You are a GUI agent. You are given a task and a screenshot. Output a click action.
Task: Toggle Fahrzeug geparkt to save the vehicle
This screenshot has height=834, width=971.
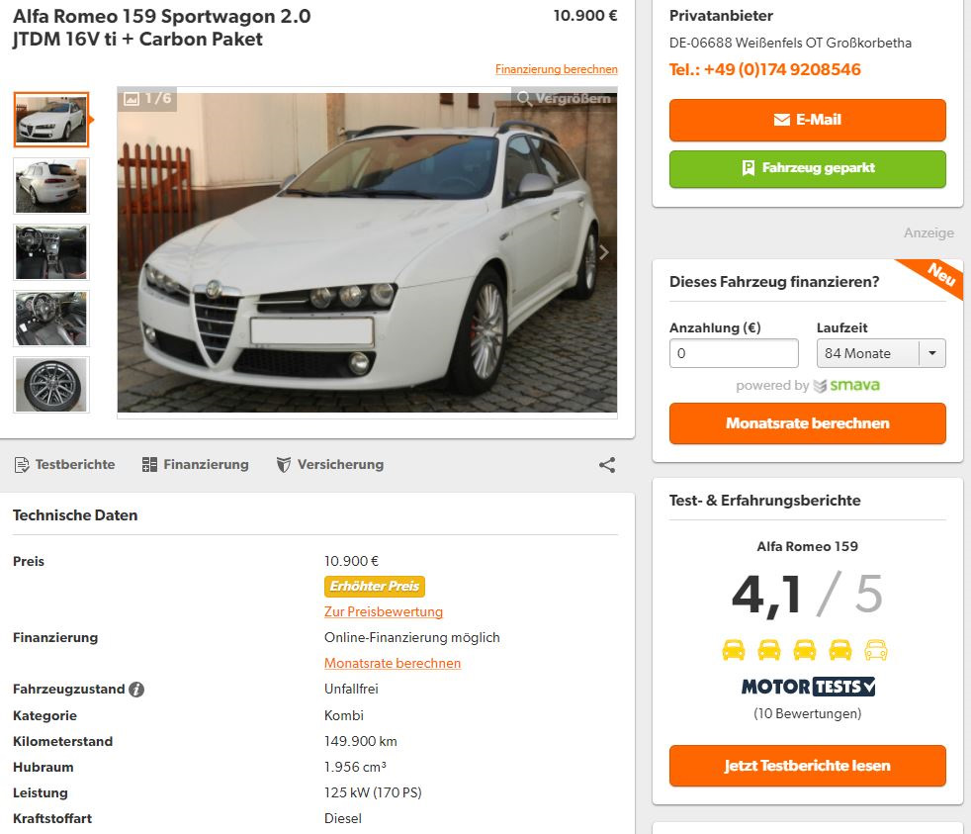pyautogui.click(x=807, y=168)
